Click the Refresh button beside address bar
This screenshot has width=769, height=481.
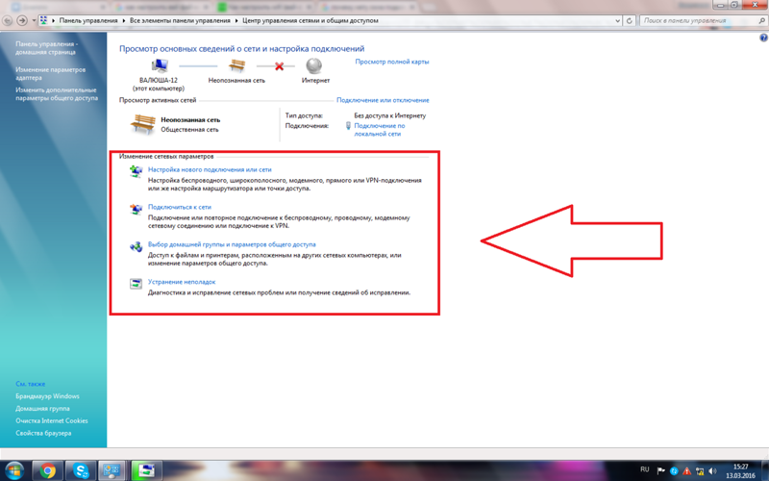630,20
